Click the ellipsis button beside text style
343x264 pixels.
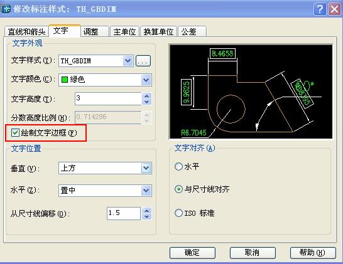(x=143, y=61)
